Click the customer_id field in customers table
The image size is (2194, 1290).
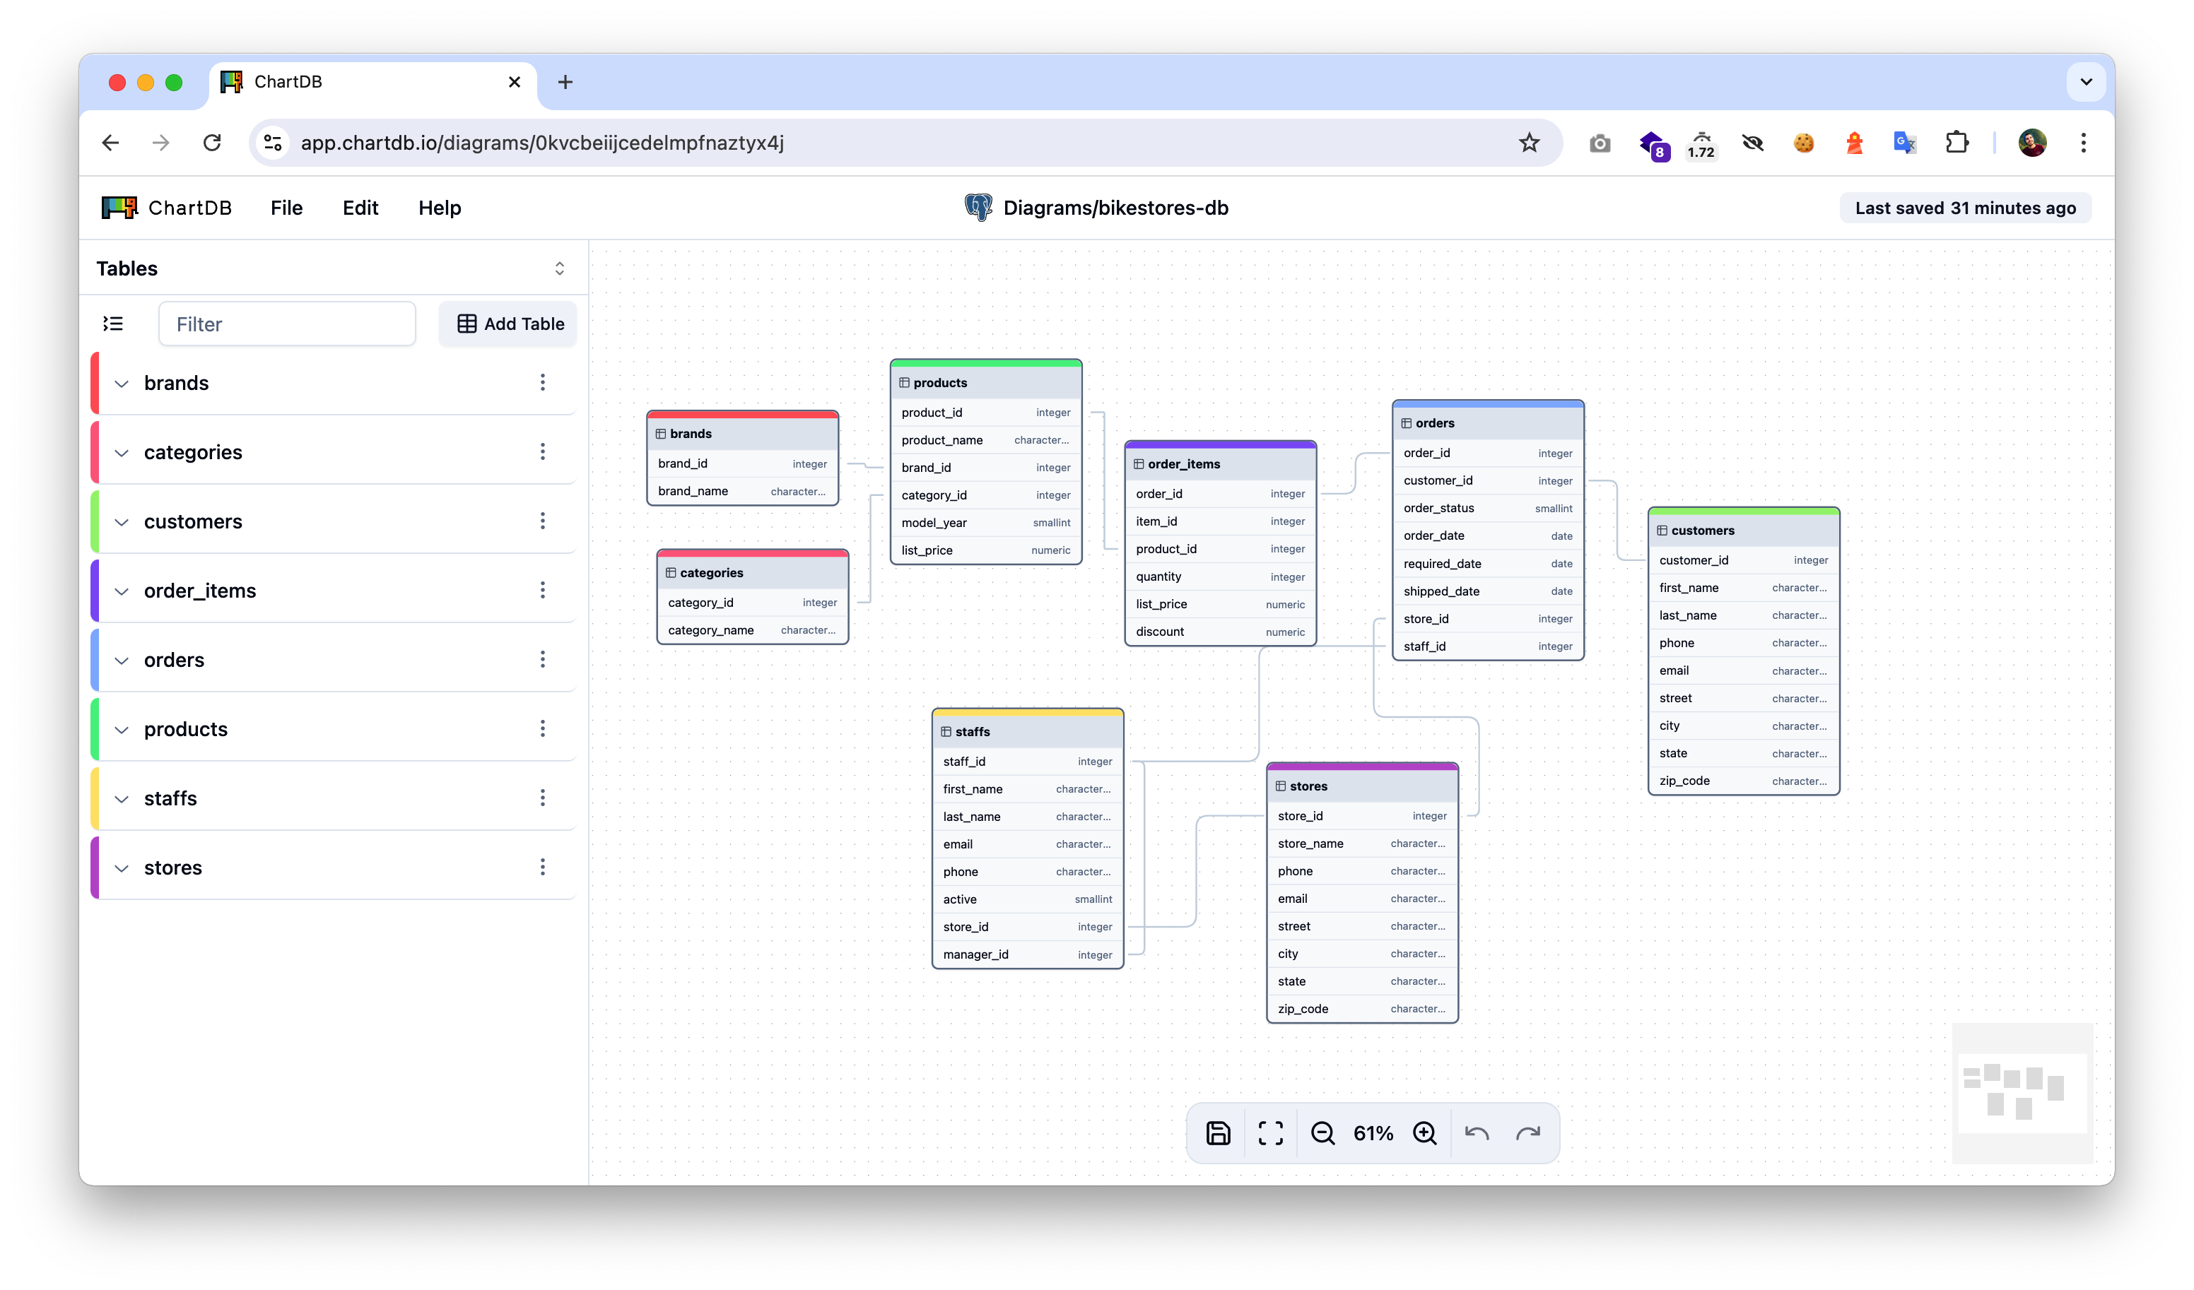click(x=1744, y=560)
